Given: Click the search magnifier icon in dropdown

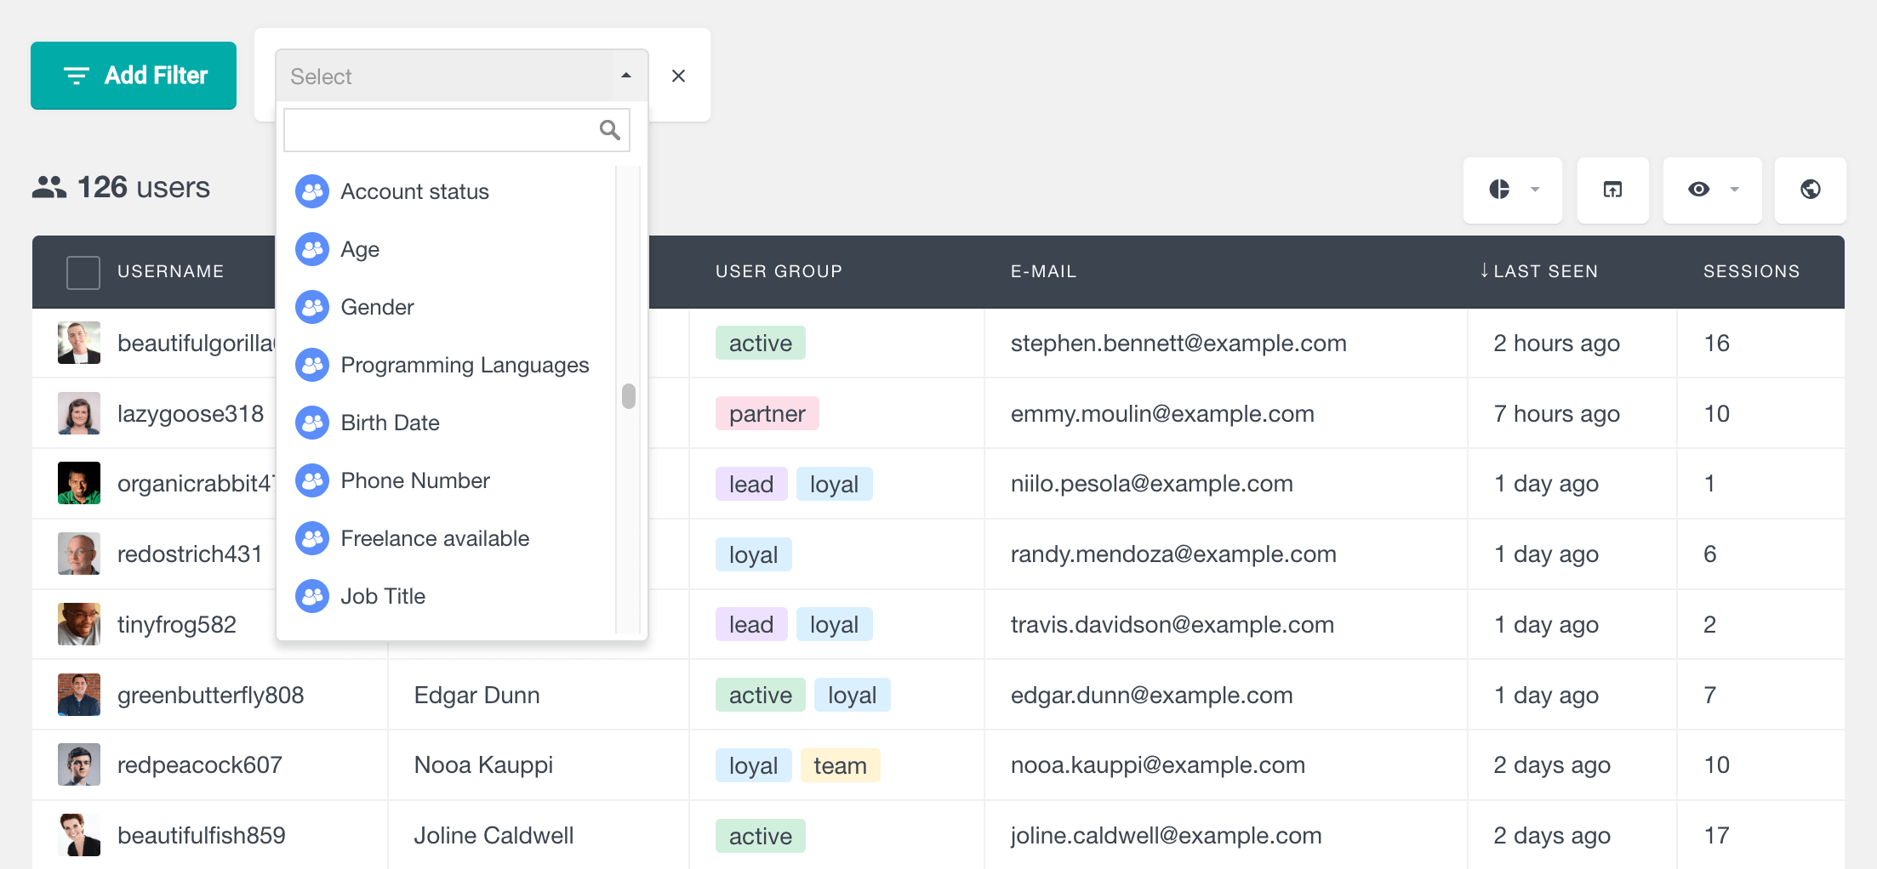Looking at the screenshot, I should click(x=609, y=129).
